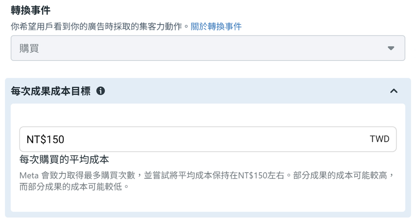This screenshot has height=220, width=416.
Task: Click the info icon beside 每次成果成本目標
Action: (100, 91)
